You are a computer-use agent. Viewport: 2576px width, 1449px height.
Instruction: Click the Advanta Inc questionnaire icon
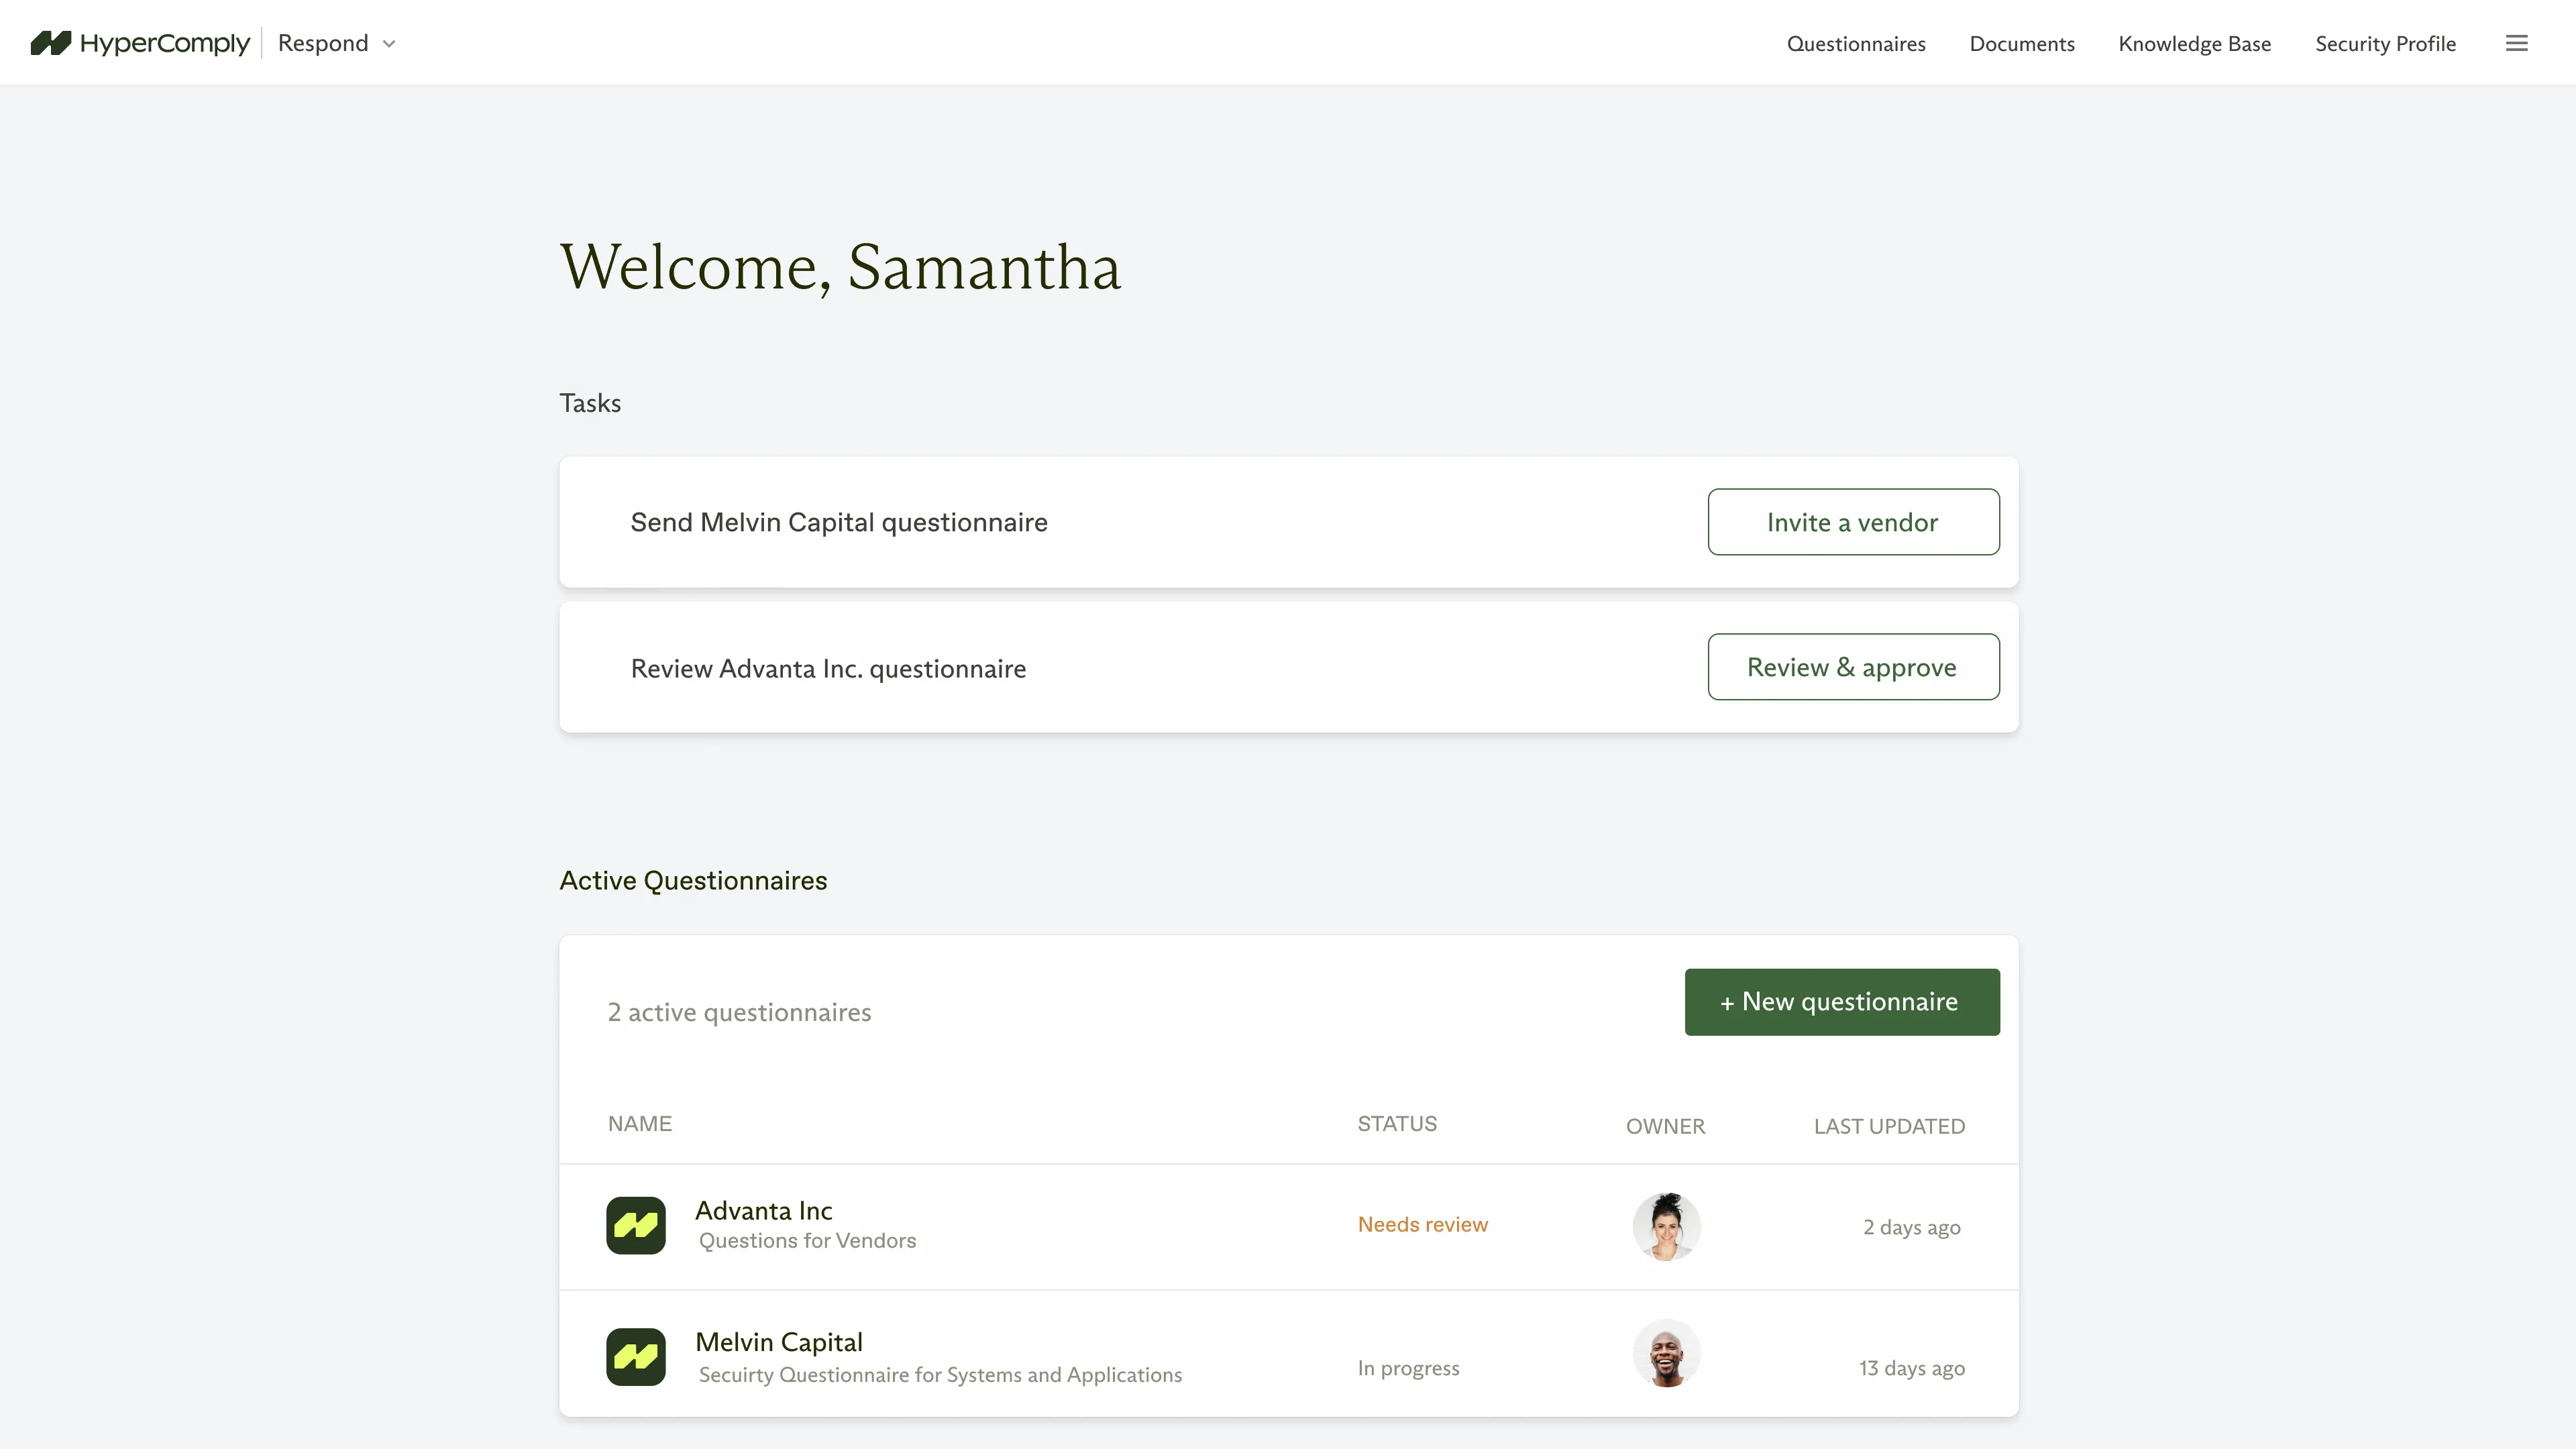[x=636, y=1224]
